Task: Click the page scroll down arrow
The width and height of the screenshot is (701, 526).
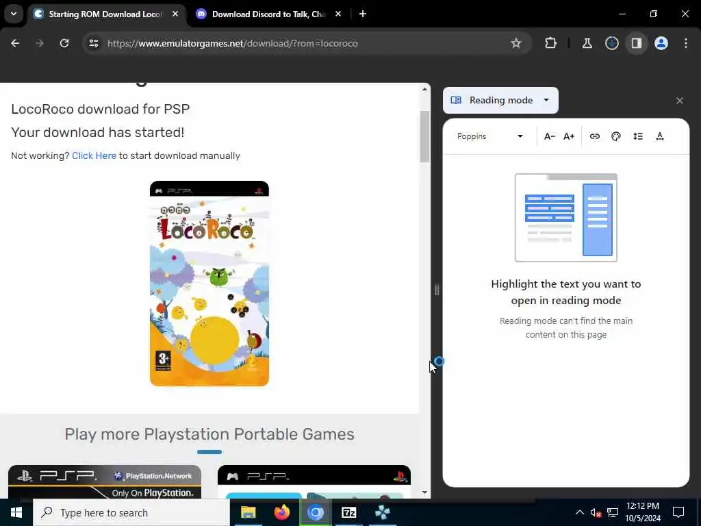Action: (424, 492)
